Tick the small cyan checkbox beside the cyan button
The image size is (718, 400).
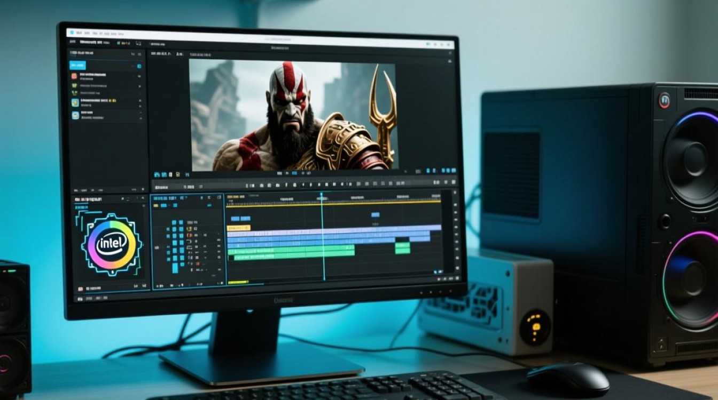pos(139,66)
